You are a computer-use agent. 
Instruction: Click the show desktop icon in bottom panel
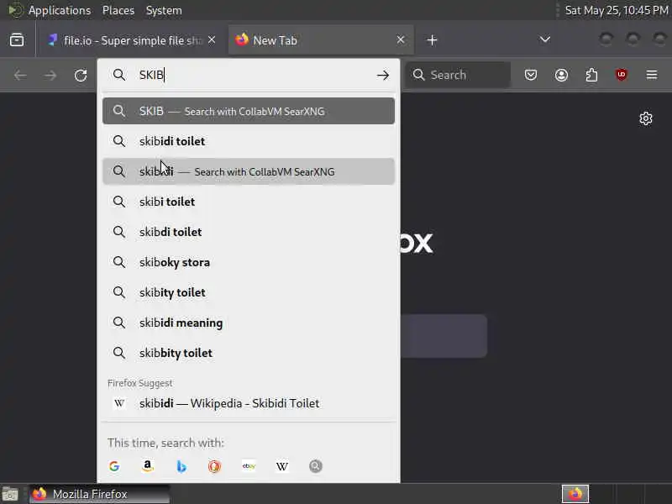[10, 495]
